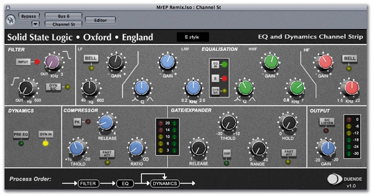This screenshot has width=374, height=196.
Task: Click the Duende logo
Action: click(334, 179)
